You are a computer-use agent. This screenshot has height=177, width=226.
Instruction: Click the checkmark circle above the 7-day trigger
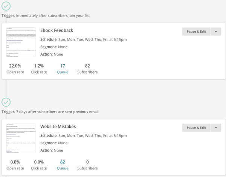click(x=6, y=102)
